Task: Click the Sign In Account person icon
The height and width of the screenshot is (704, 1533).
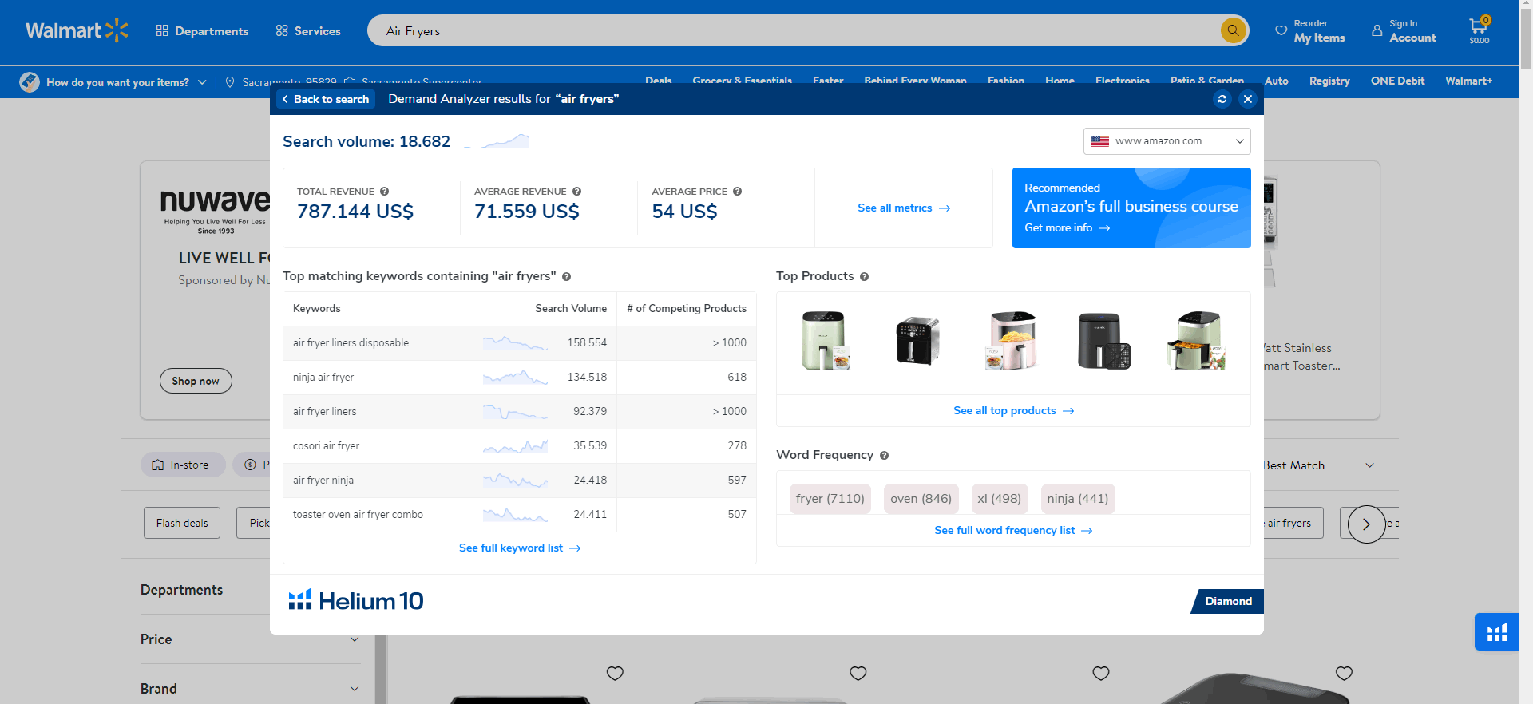Action: (1377, 30)
